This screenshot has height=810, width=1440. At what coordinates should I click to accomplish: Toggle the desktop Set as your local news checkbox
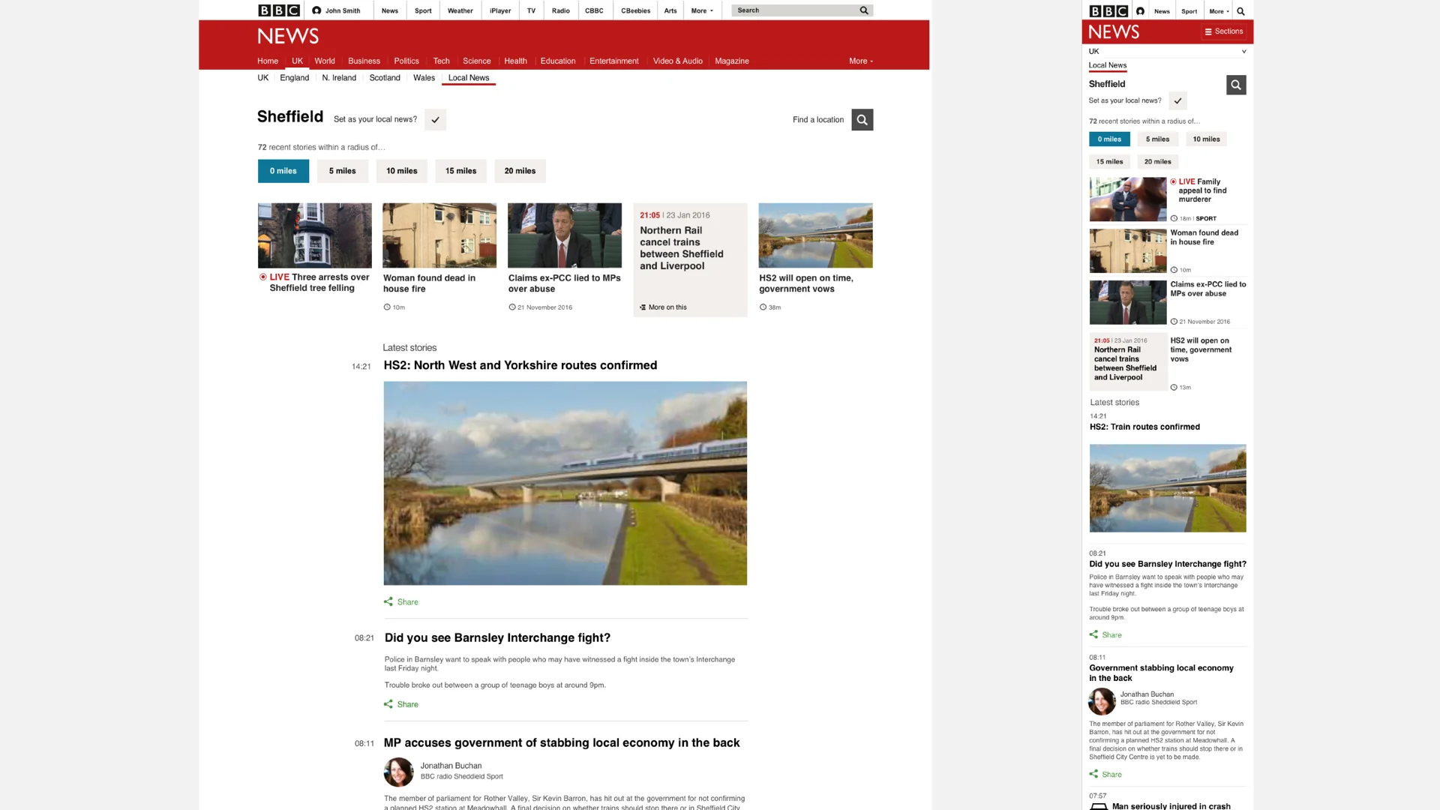tap(435, 120)
